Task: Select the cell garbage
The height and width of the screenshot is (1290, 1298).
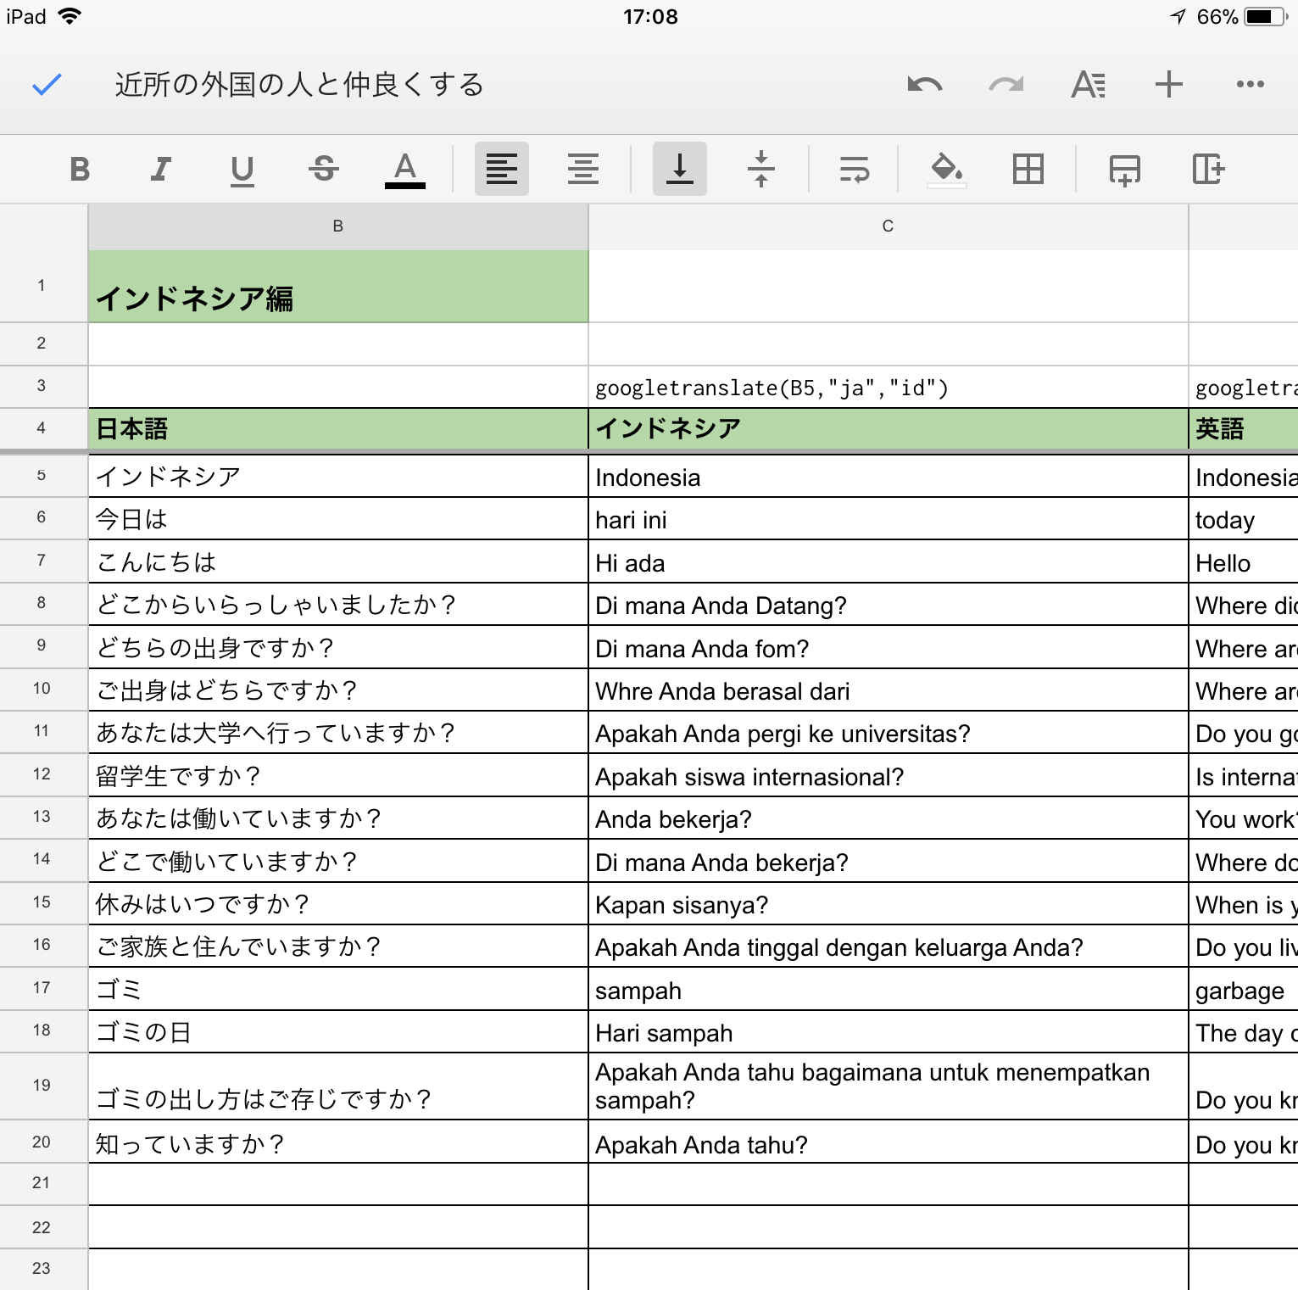Action: coord(1244,989)
